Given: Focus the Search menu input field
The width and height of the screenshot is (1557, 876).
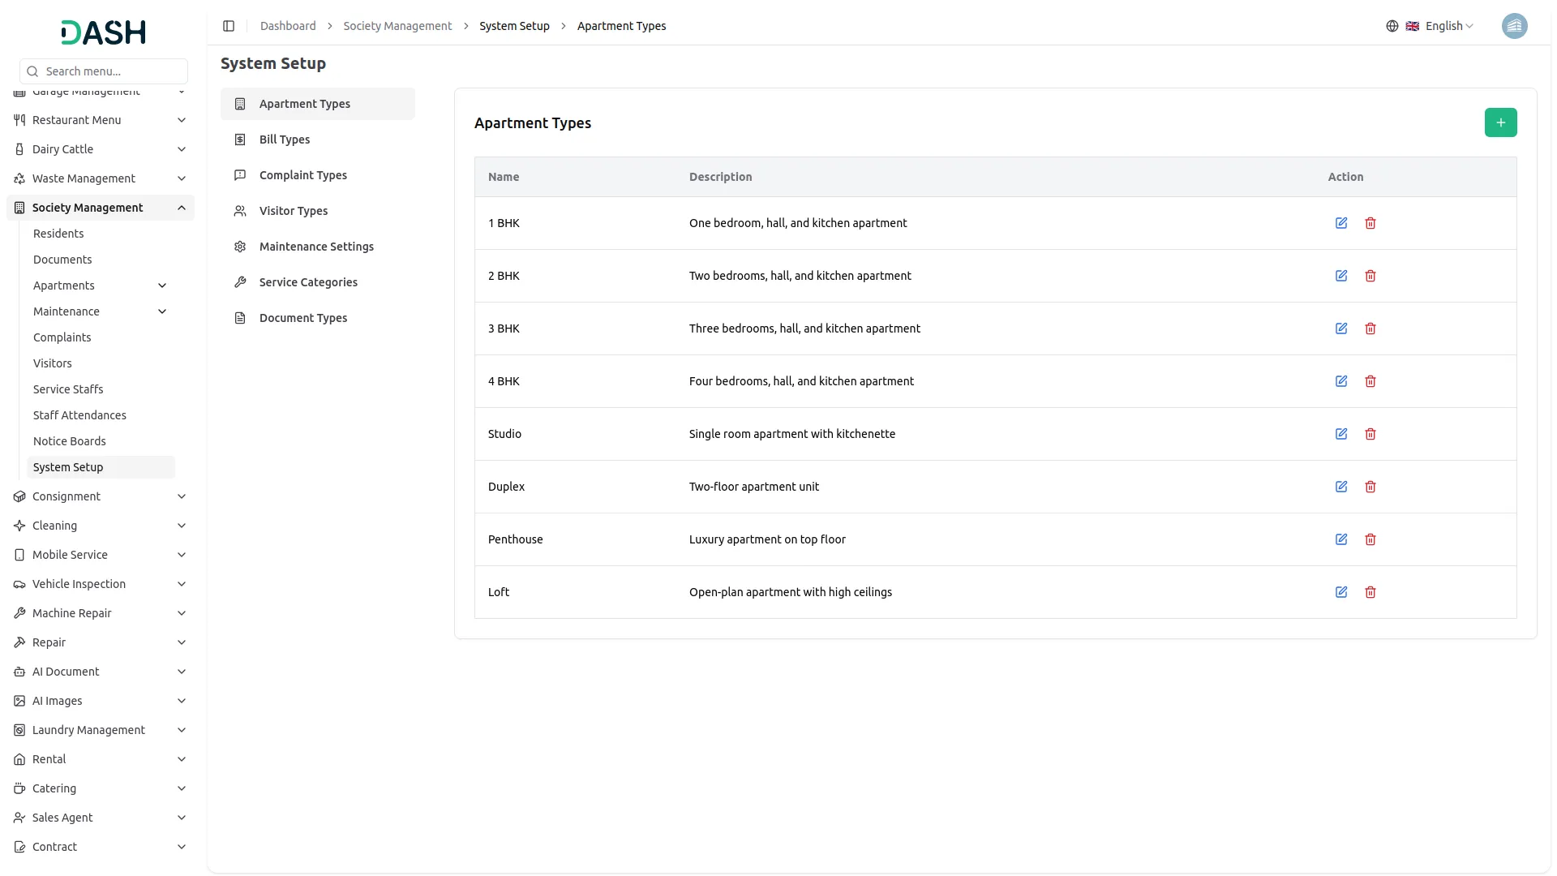Looking at the screenshot, I should coord(112,71).
